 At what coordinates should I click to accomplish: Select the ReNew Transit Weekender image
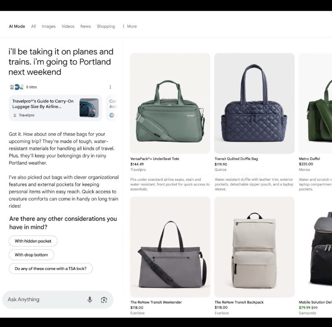(x=170, y=247)
